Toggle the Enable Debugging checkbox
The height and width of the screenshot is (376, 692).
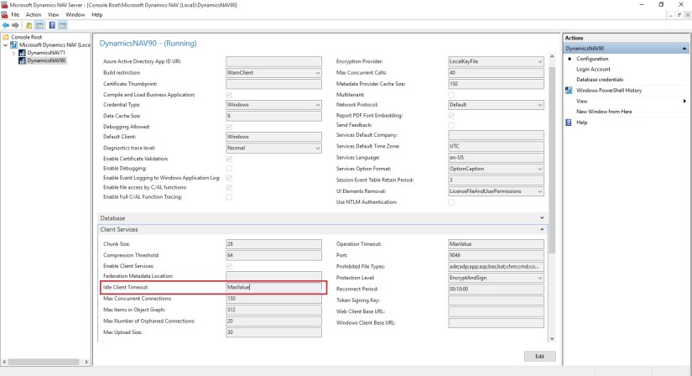[230, 168]
